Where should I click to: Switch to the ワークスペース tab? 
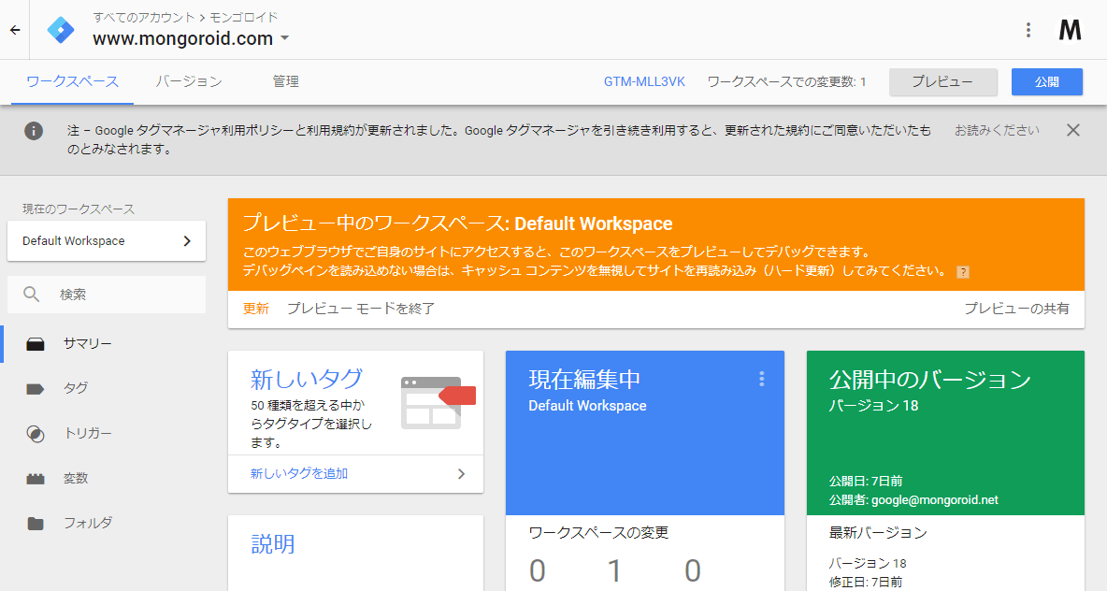[x=72, y=82]
